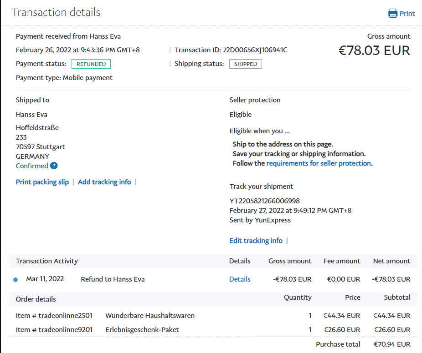
Task: Open requirements for seller protection link
Action: point(319,163)
